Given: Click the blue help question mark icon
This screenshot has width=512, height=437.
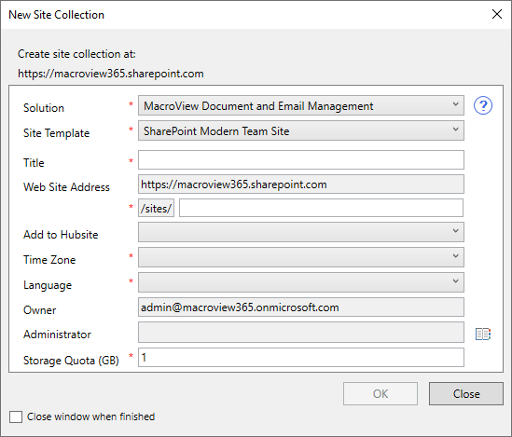Looking at the screenshot, I should pyautogui.click(x=483, y=105).
